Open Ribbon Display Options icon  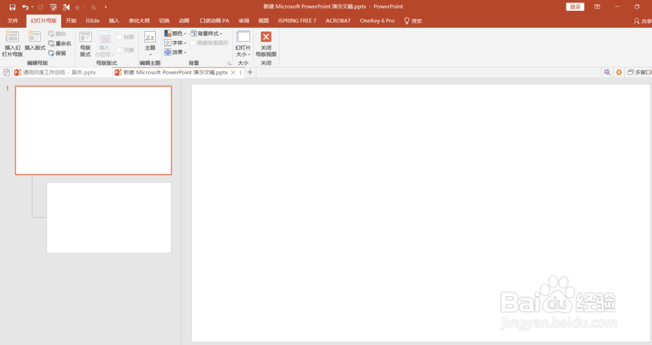click(x=597, y=7)
